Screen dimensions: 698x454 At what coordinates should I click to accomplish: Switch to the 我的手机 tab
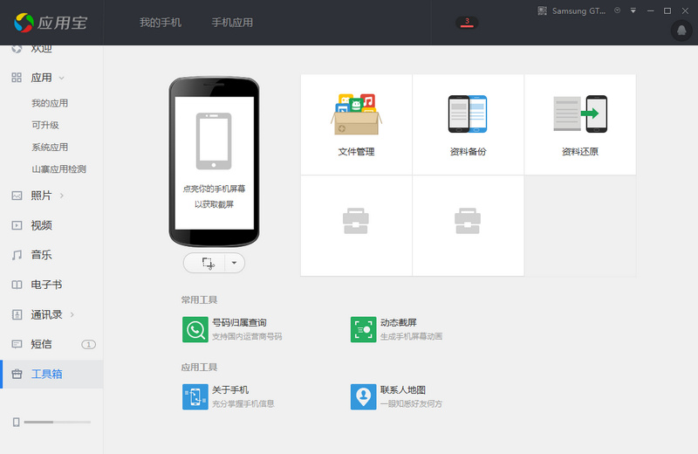click(x=161, y=23)
